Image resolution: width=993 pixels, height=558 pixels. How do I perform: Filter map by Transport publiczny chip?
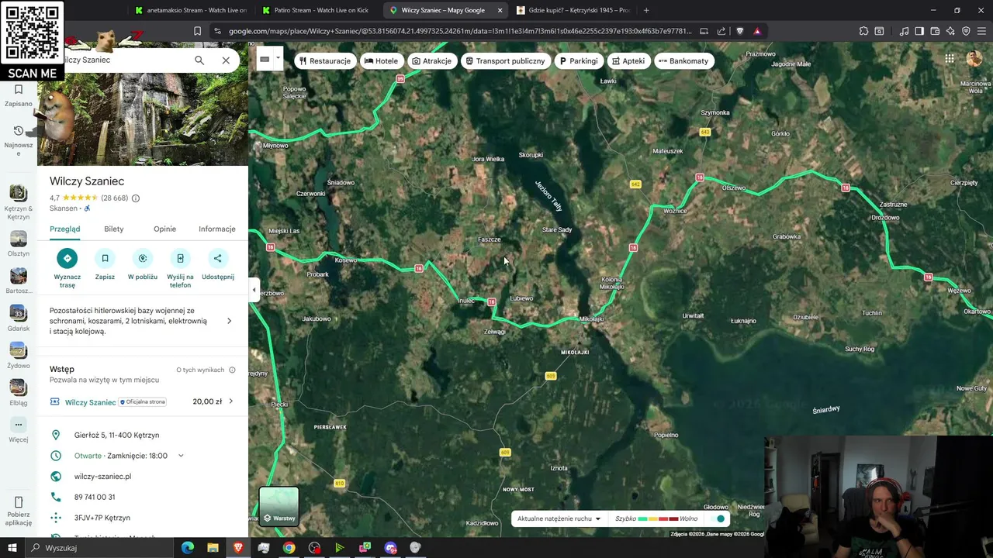point(505,60)
